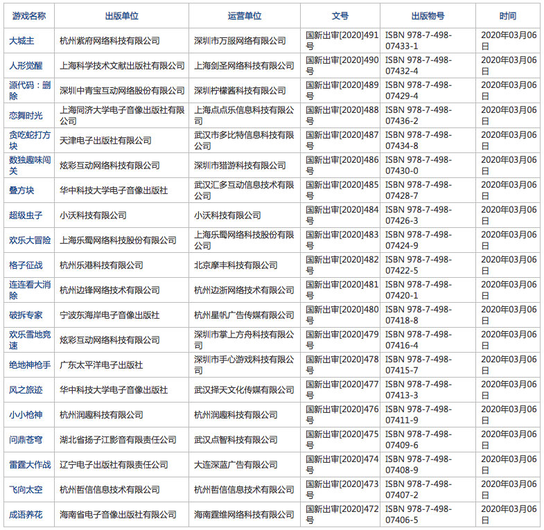
Task: Select ISBN 978-7-498-07416-4
Action: click(419, 340)
